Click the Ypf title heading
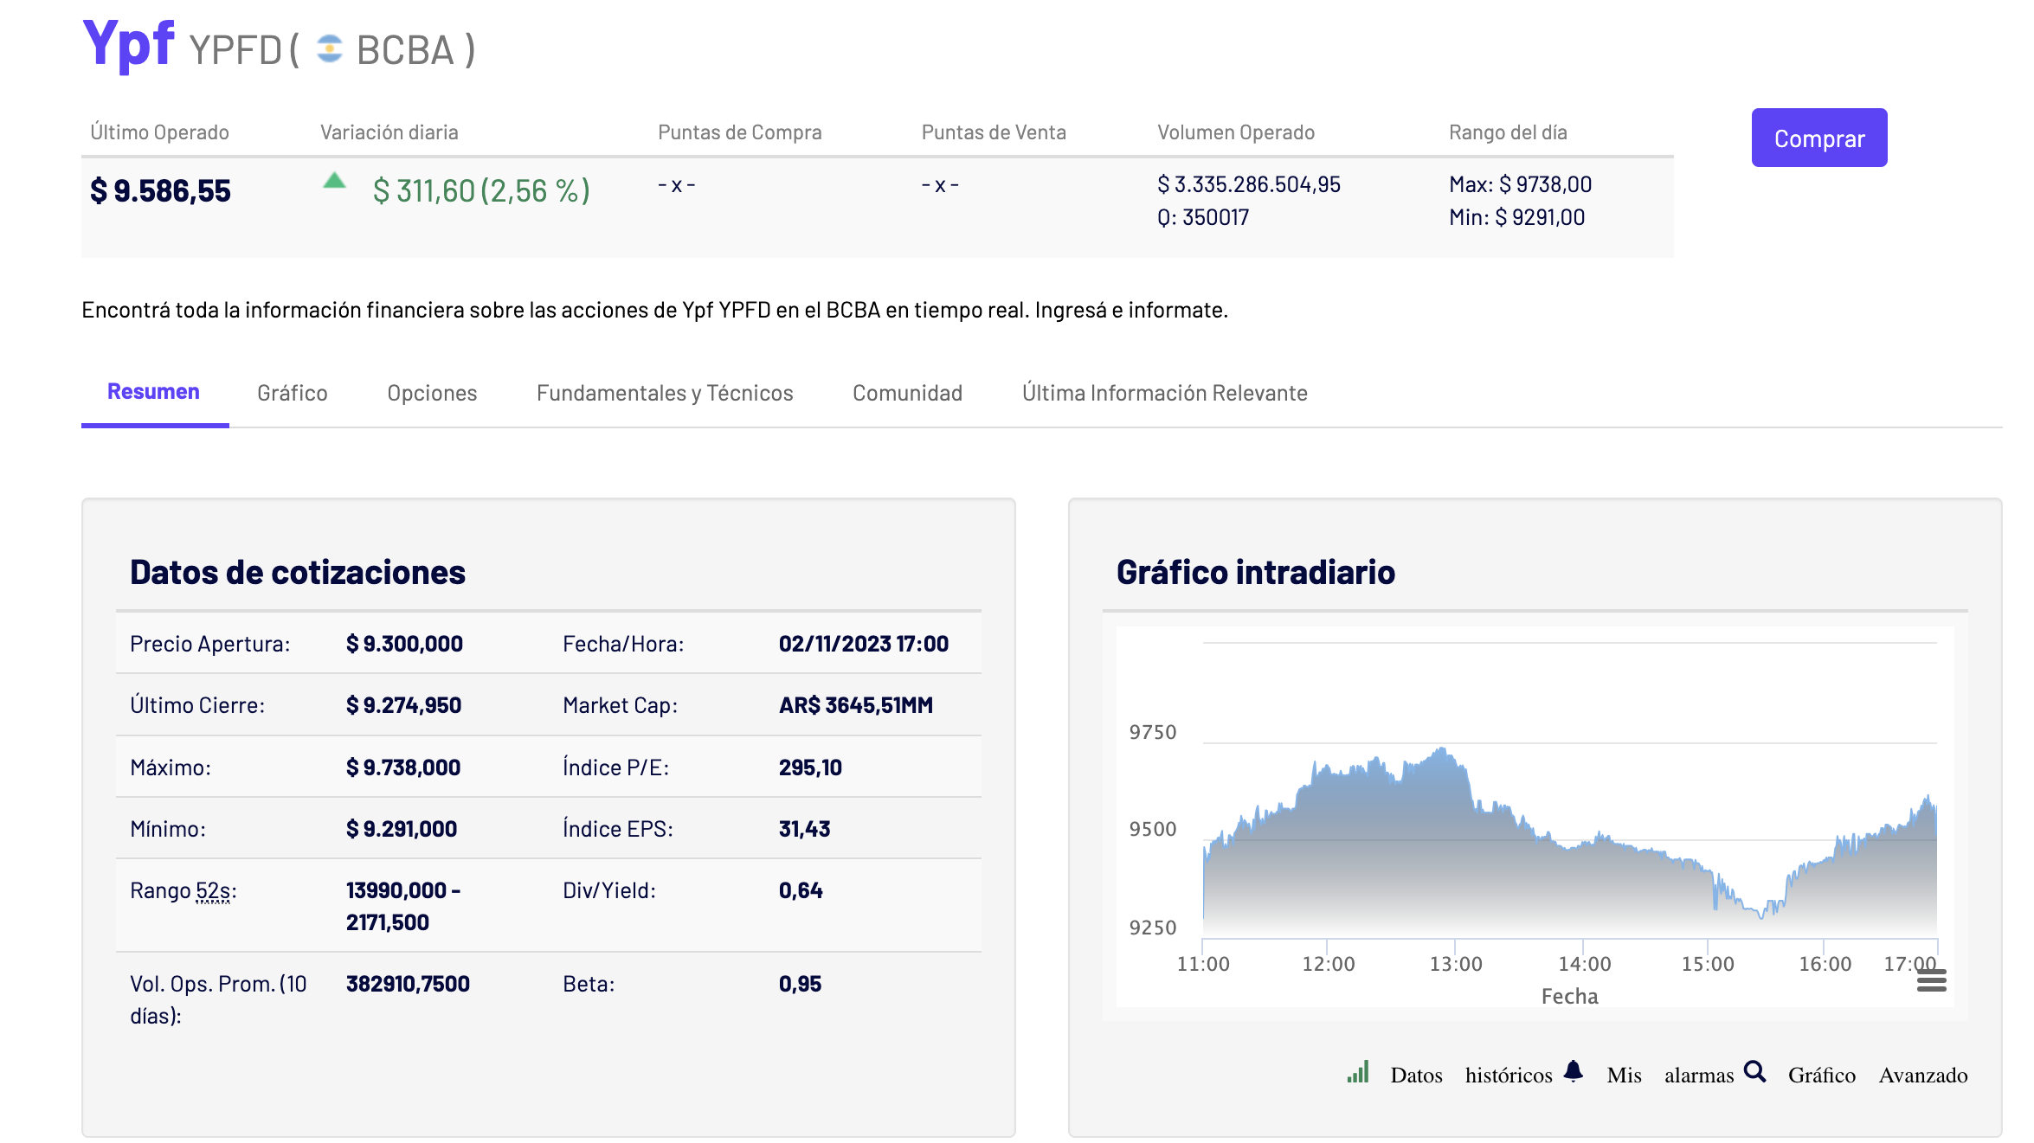2034x1143 pixels. click(x=128, y=43)
